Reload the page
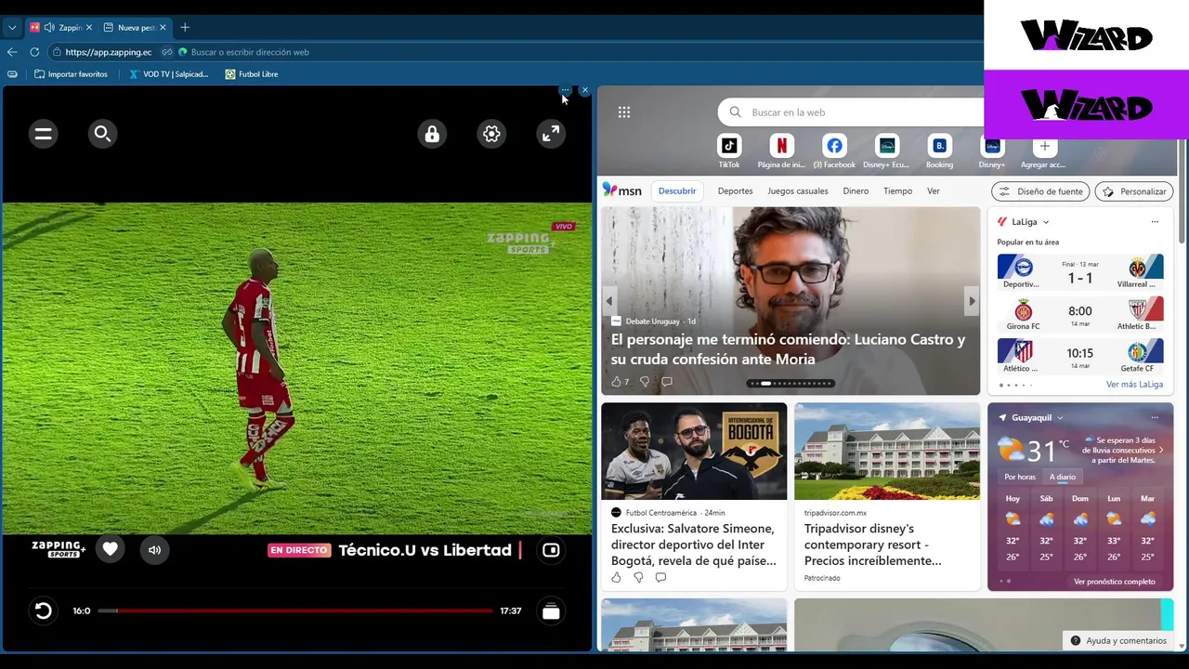Viewport: 1189px width, 669px height. 34,52
